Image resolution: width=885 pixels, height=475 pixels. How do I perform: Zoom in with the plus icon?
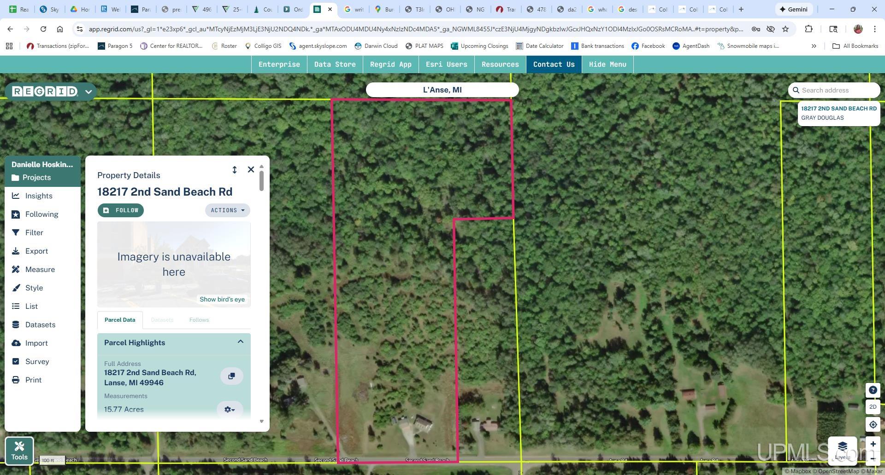click(873, 444)
